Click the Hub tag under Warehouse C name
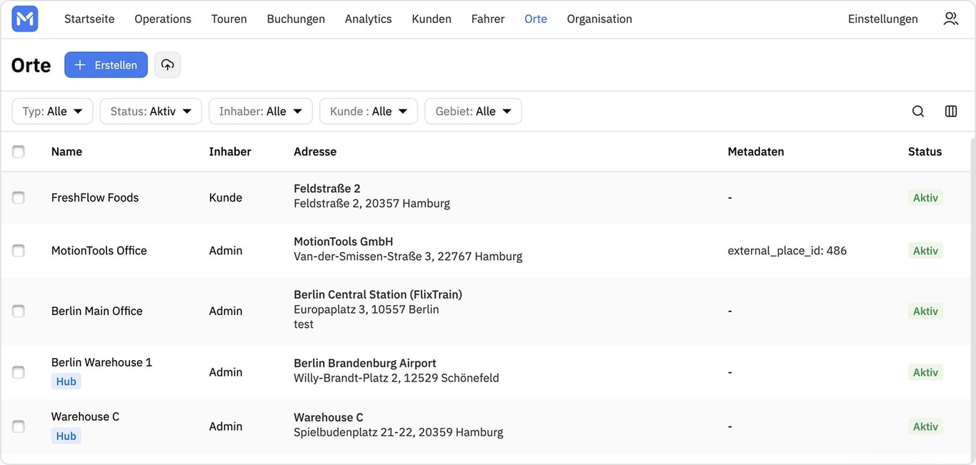This screenshot has height=465, width=976. pos(66,436)
